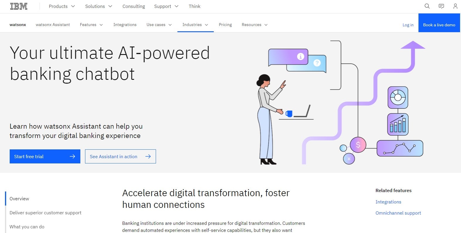This screenshot has height=233, width=461.
Task: Go to watsonx Assistant page
Action: click(53, 25)
